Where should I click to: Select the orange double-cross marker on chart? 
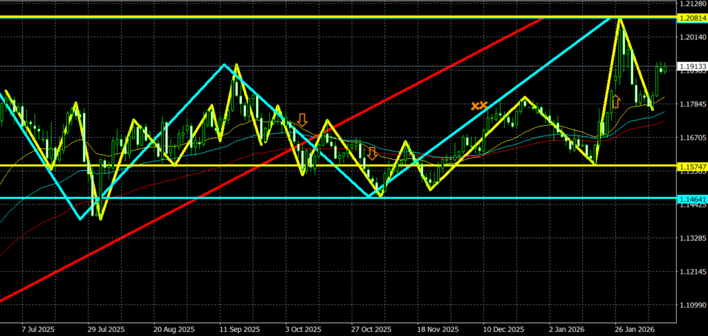pyautogui.click(x=479, y=106)
